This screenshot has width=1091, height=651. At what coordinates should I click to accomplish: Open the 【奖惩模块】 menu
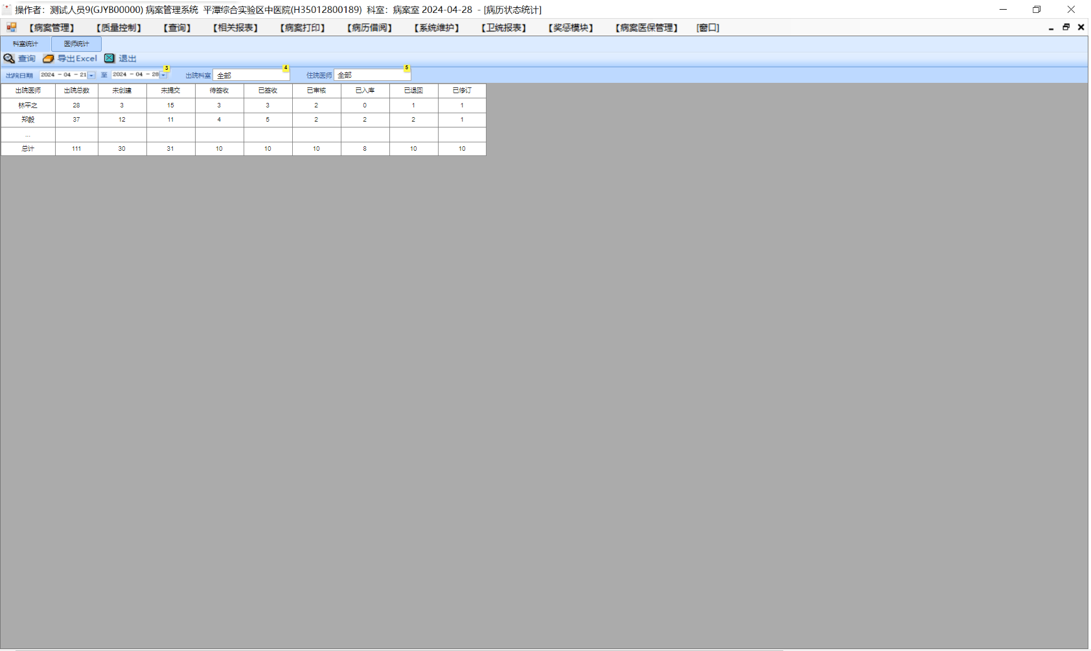point(571,28)
